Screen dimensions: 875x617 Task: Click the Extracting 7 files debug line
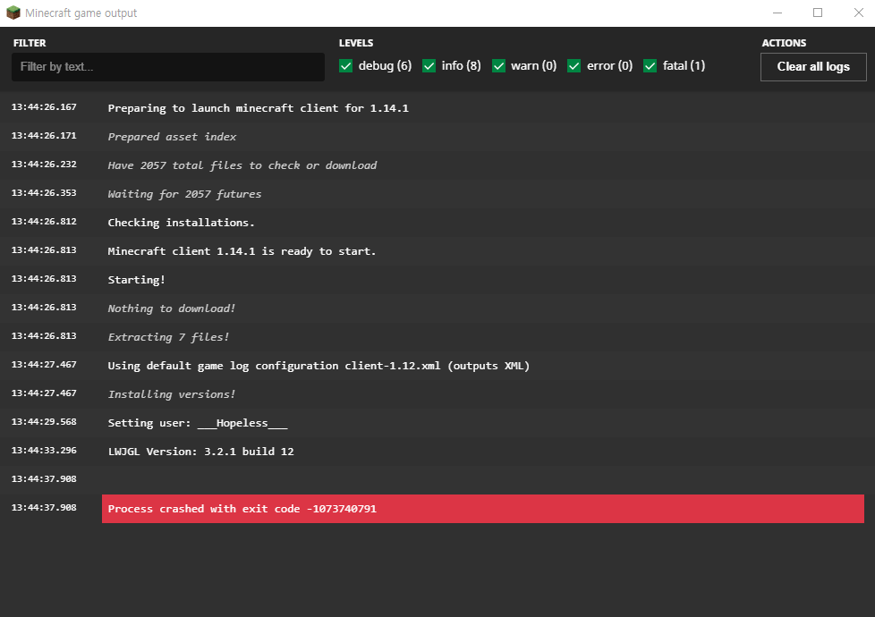[168, 337]
